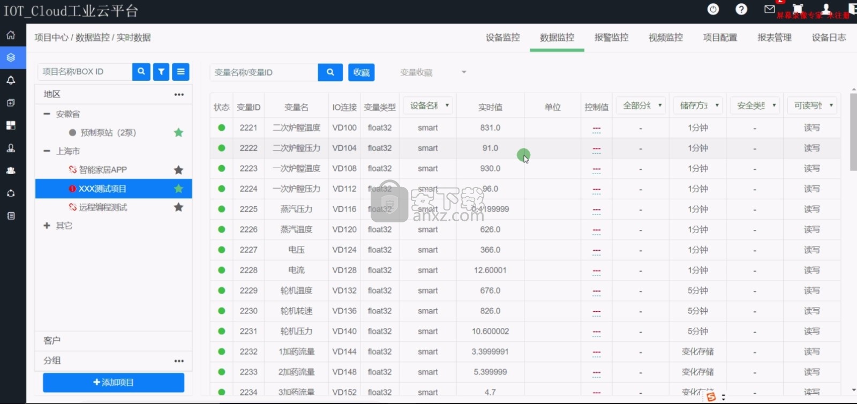This screenshot has width=857, height=404.
Task: Select the layers icon in left sidebar
Action: pyautogui.click(x=11, y=57)
